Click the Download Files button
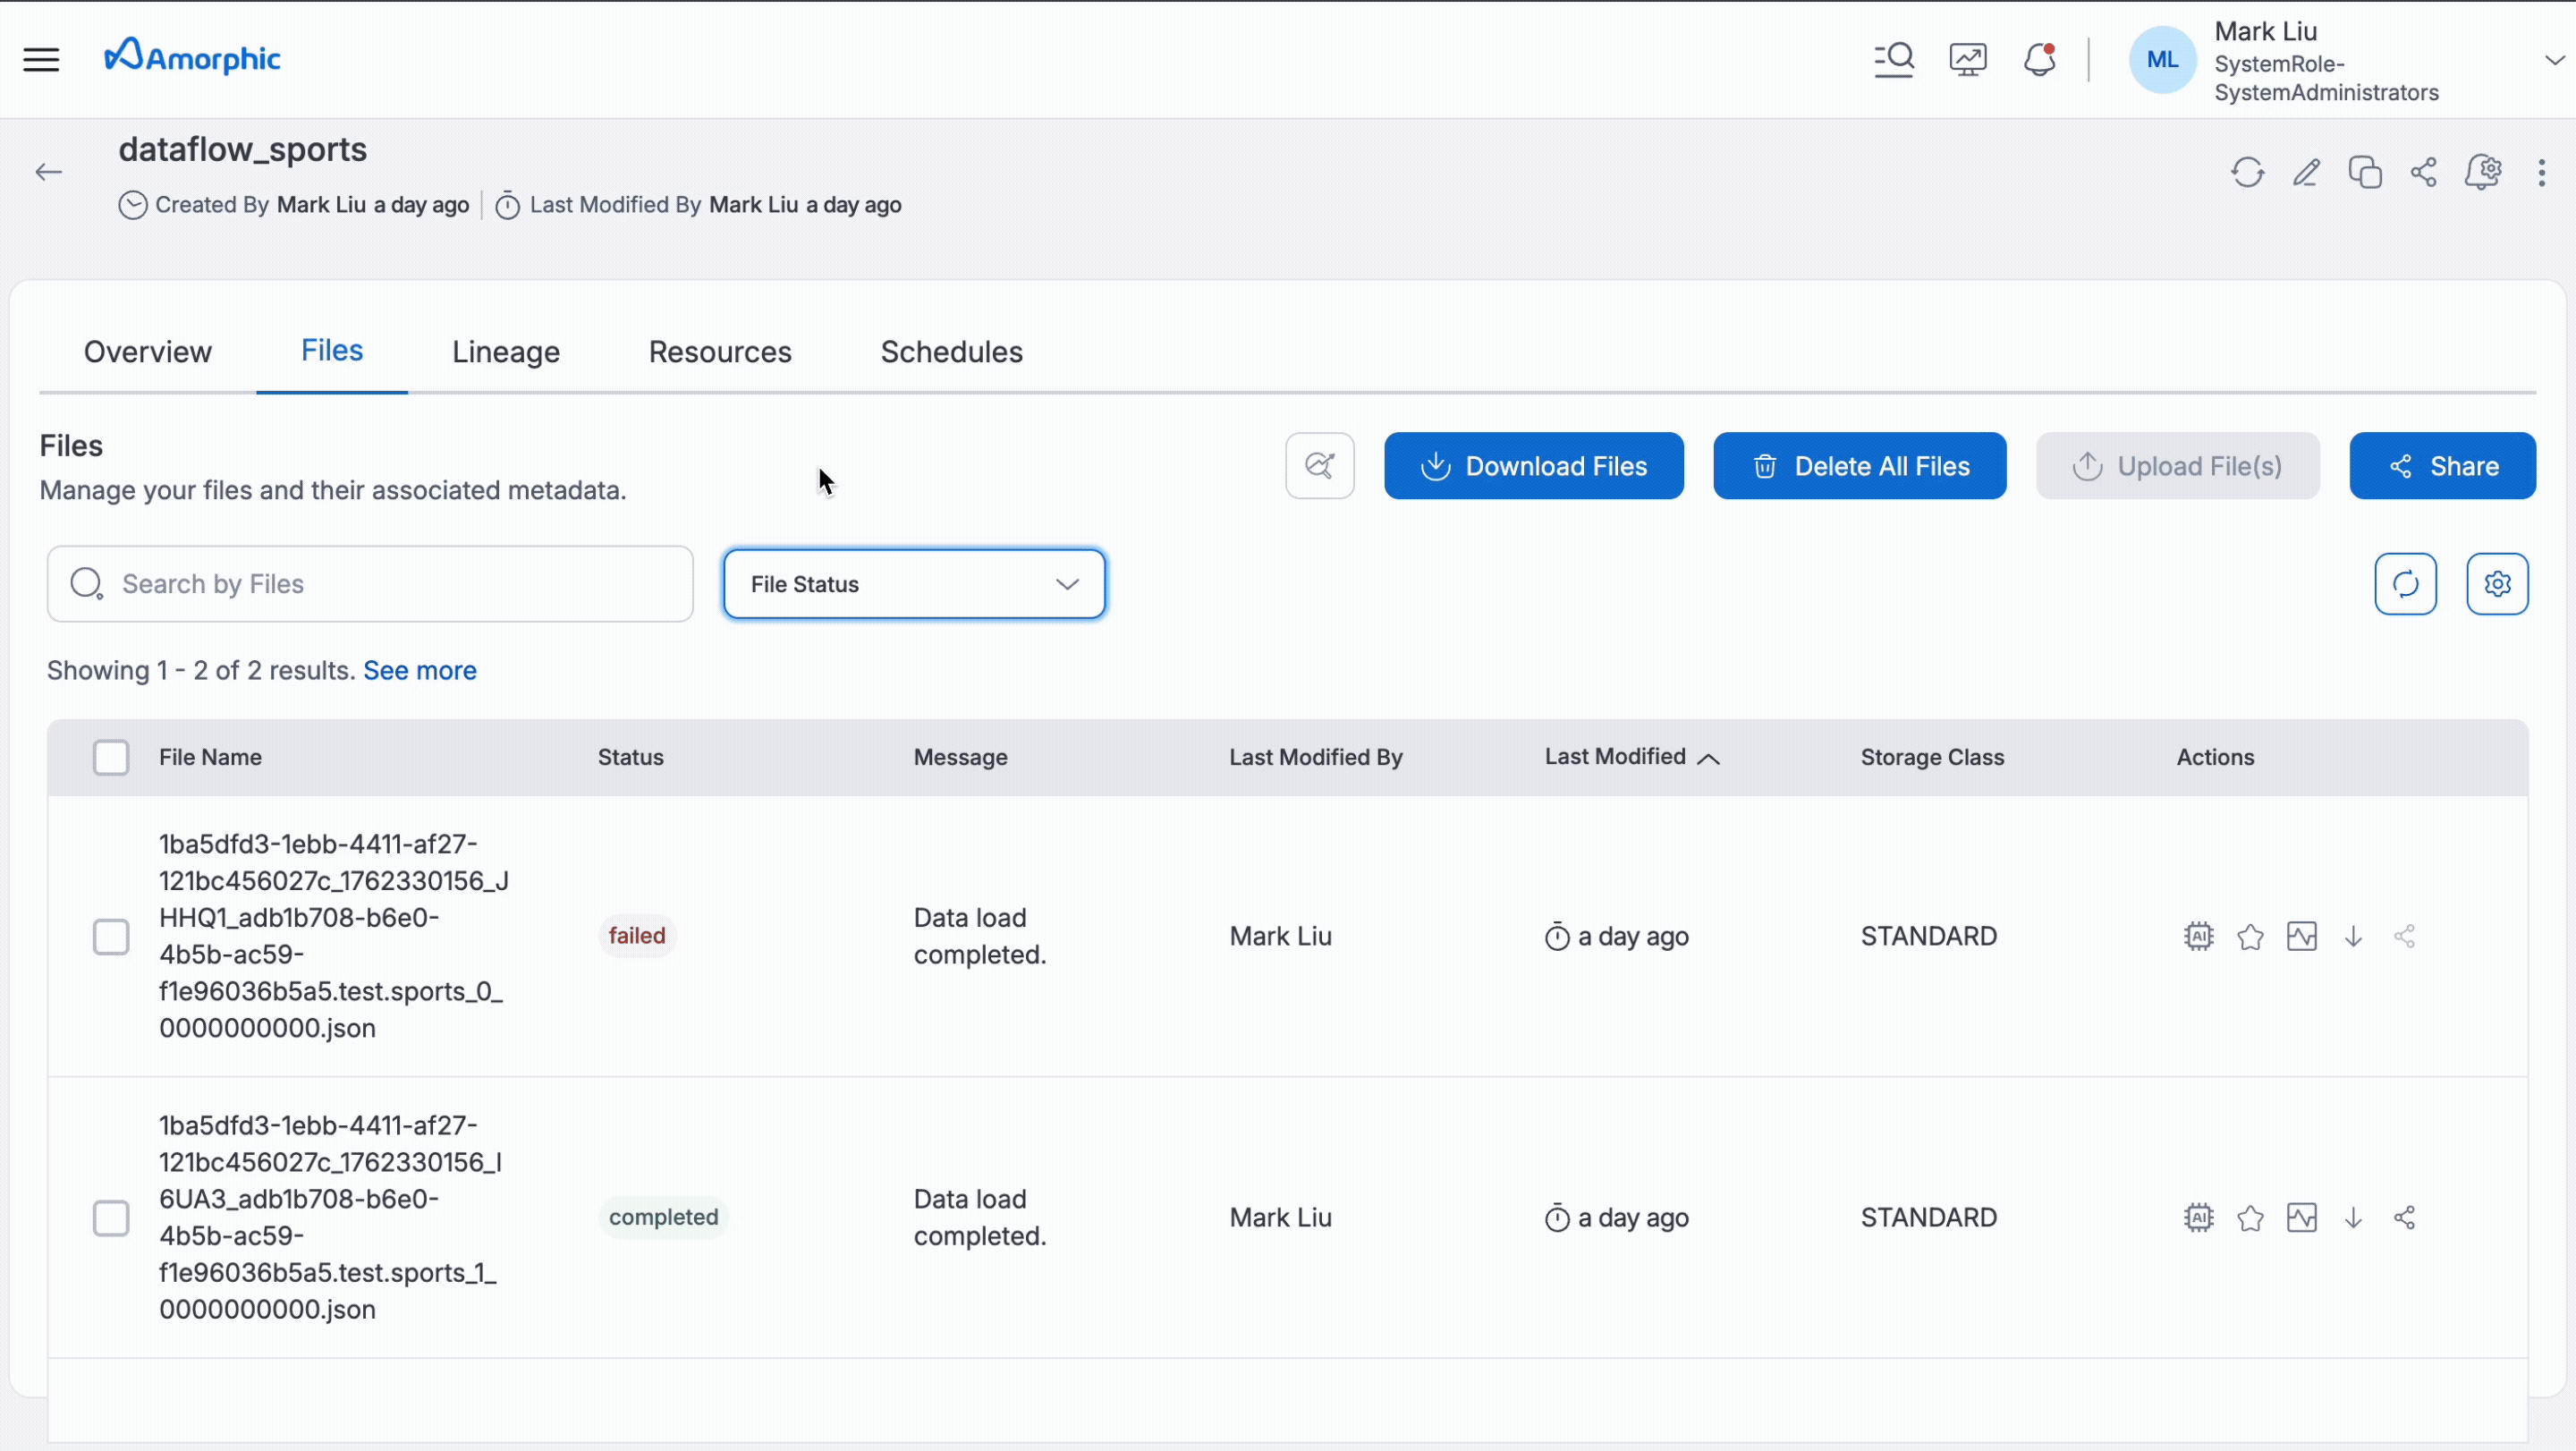 [x=1533, y=466]
